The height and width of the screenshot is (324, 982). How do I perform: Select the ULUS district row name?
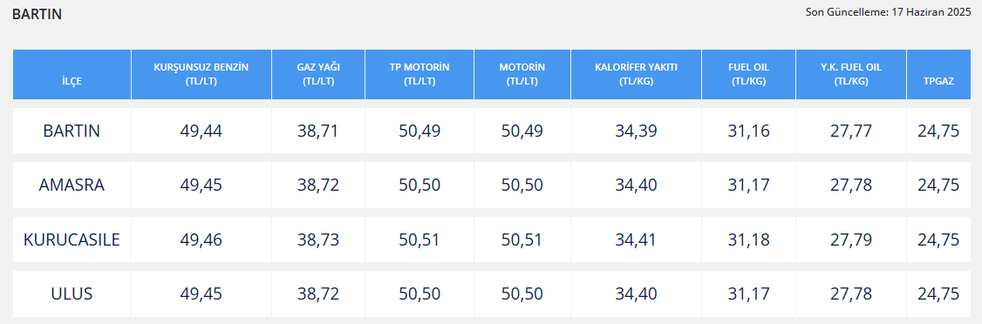[72, 294]
